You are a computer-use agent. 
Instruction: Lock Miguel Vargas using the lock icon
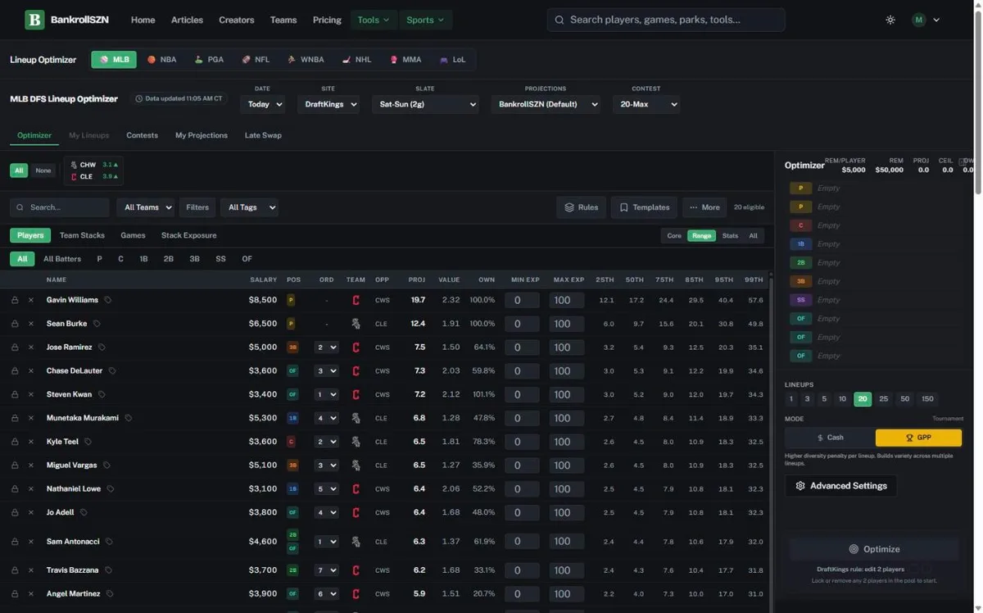[x=15, y=465]
